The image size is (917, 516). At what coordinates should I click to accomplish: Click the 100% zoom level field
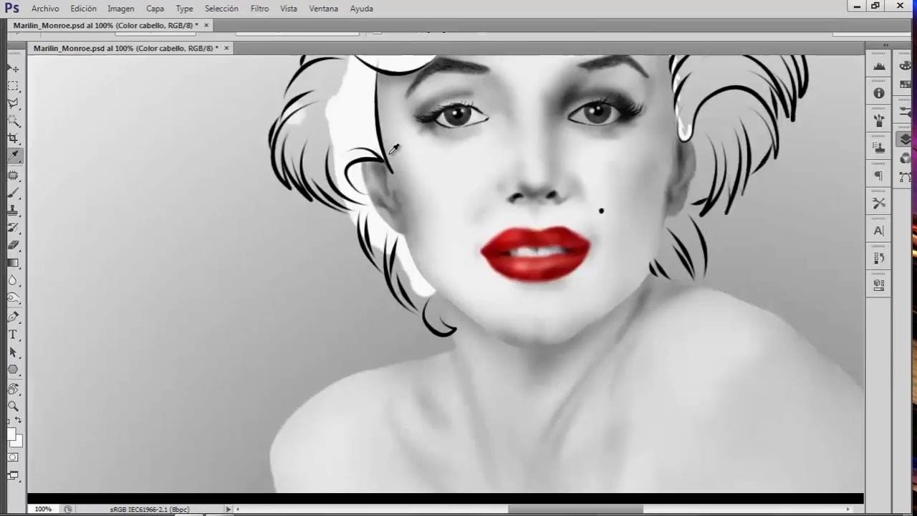click(x=43, y=510)
